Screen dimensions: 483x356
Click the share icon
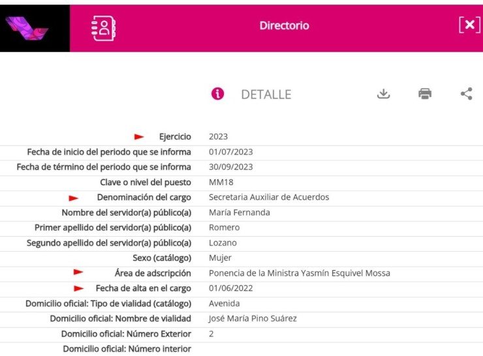click(x=466, y=94)
